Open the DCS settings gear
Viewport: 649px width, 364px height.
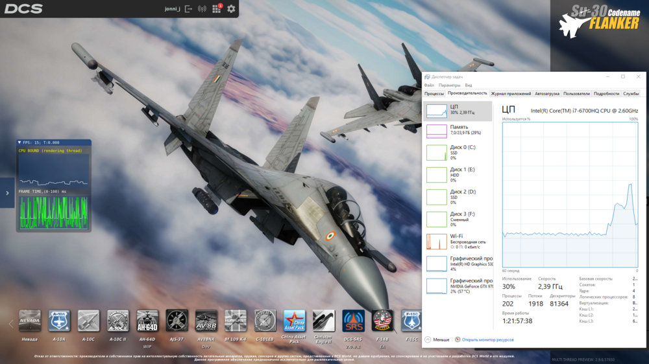pos(231,9)
